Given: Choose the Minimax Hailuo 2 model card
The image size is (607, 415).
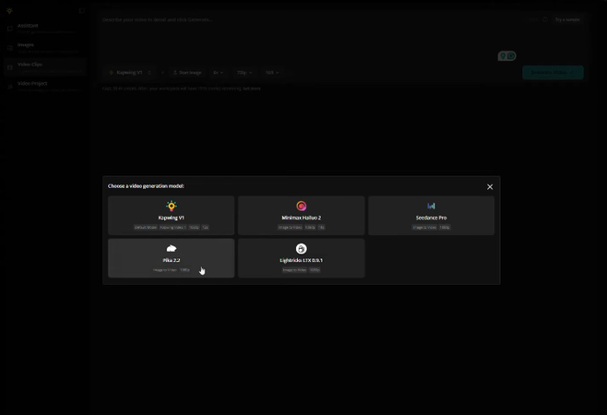Looking at the screenshot, I should pos(301,215).
